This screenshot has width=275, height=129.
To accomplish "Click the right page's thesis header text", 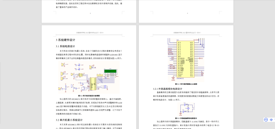I will [x=187, y=33].
